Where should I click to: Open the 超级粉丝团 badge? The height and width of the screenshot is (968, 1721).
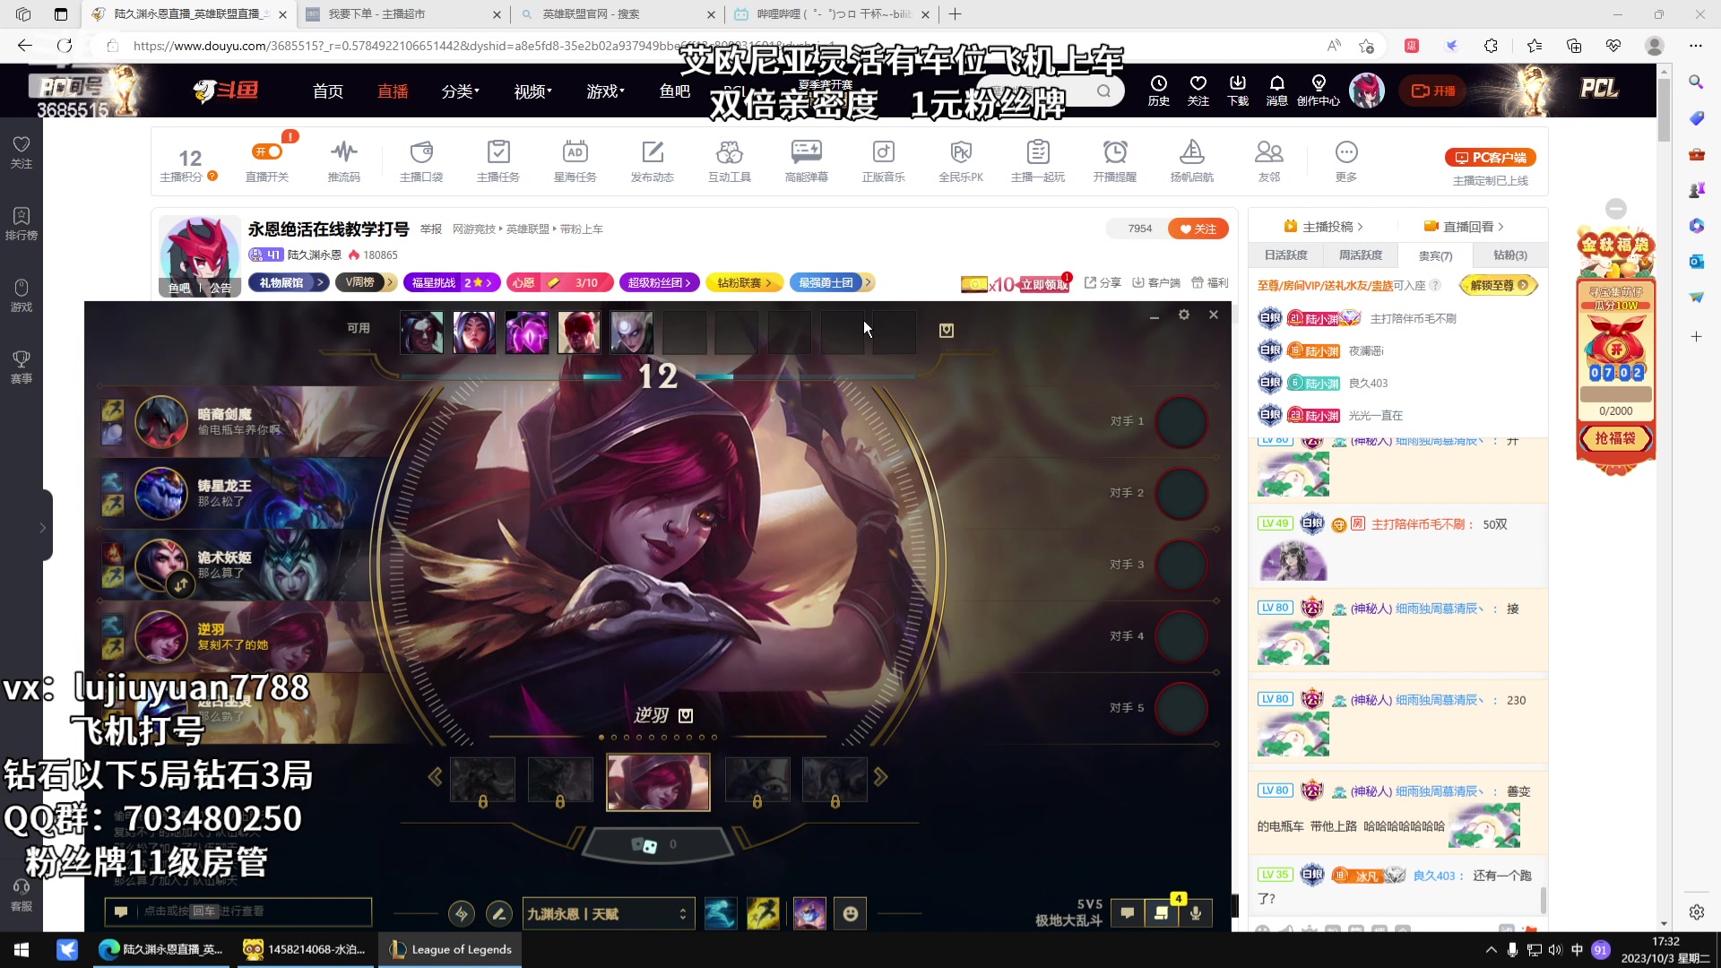(660, 282)
